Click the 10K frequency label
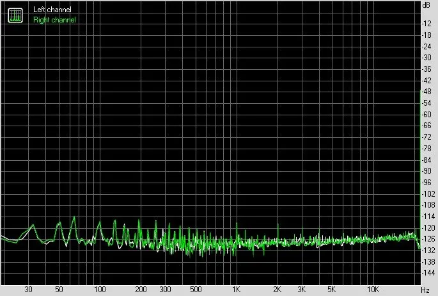The width and height of the screenshot is (438, 296). click(x=373, y=290)
